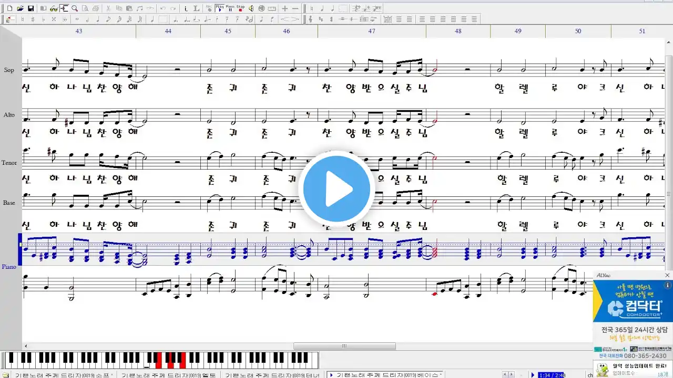Click the Pause button in the toolbar

click(230, 8)
